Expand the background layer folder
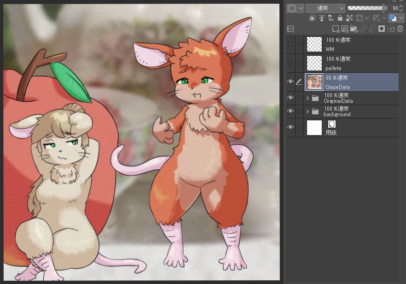The height and width of the screenshot is (284, 406). click(x=307, y=111)
